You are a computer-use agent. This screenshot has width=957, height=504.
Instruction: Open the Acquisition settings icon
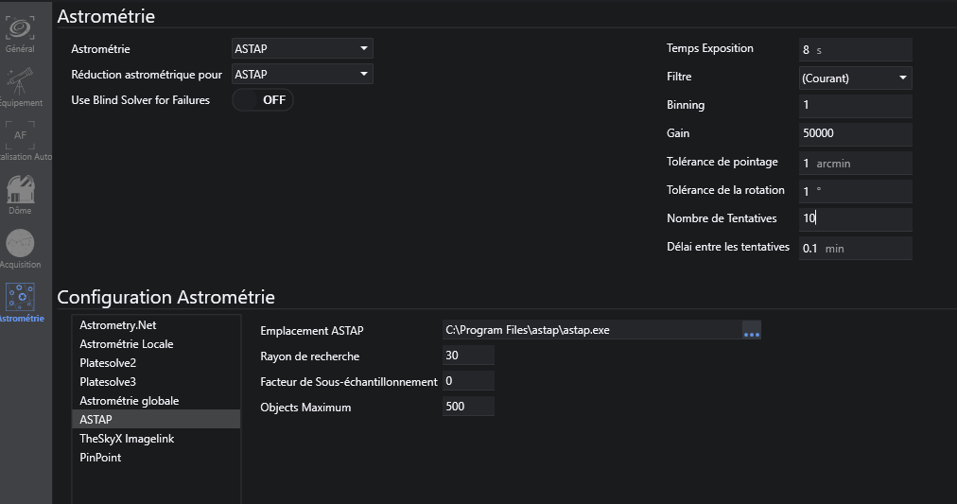coord(20,247)
